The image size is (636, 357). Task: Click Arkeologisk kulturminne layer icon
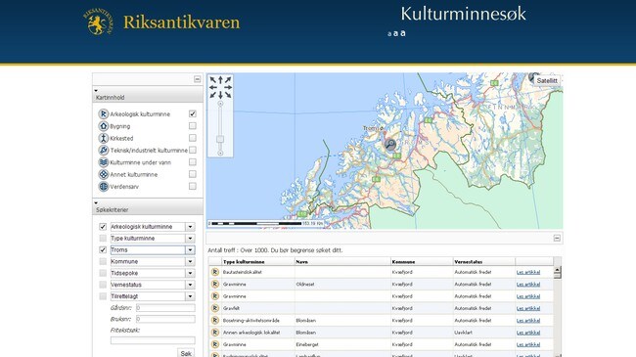click(x=104, y=114)
